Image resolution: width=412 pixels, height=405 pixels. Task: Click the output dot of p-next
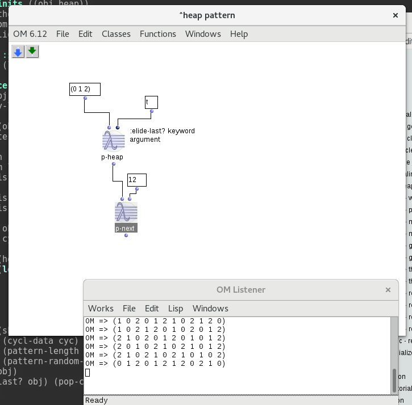point(126,235)
